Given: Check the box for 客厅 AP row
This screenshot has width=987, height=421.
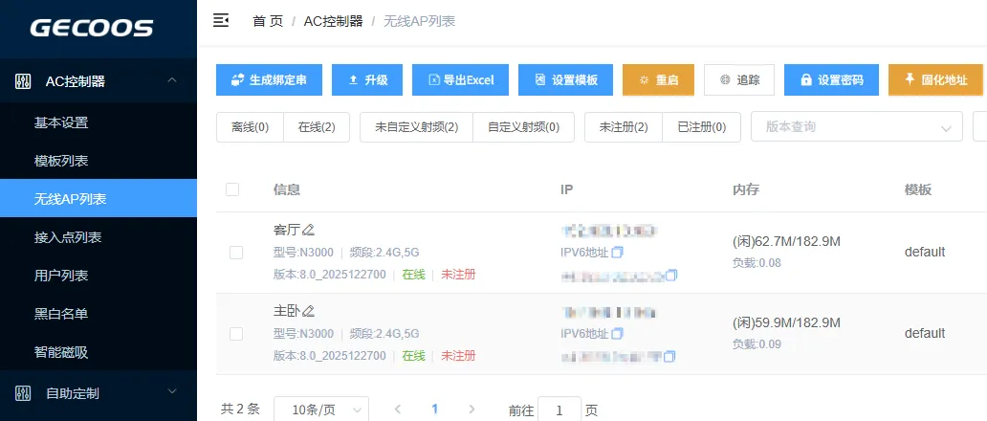Looking at the screenshot, I should [236, 253].
